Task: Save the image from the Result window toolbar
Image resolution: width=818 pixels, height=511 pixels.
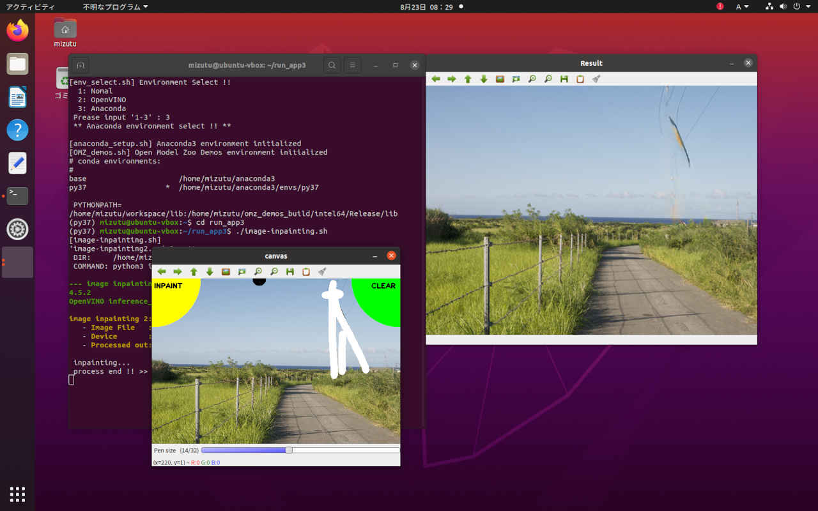Action: (x=564, y=79)
